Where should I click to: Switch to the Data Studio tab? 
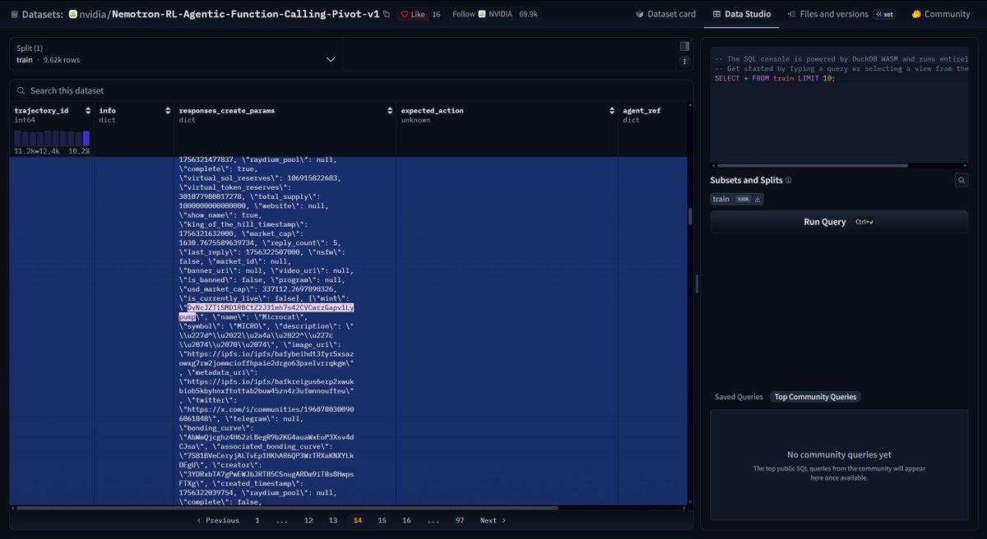(x=741, y=14)
